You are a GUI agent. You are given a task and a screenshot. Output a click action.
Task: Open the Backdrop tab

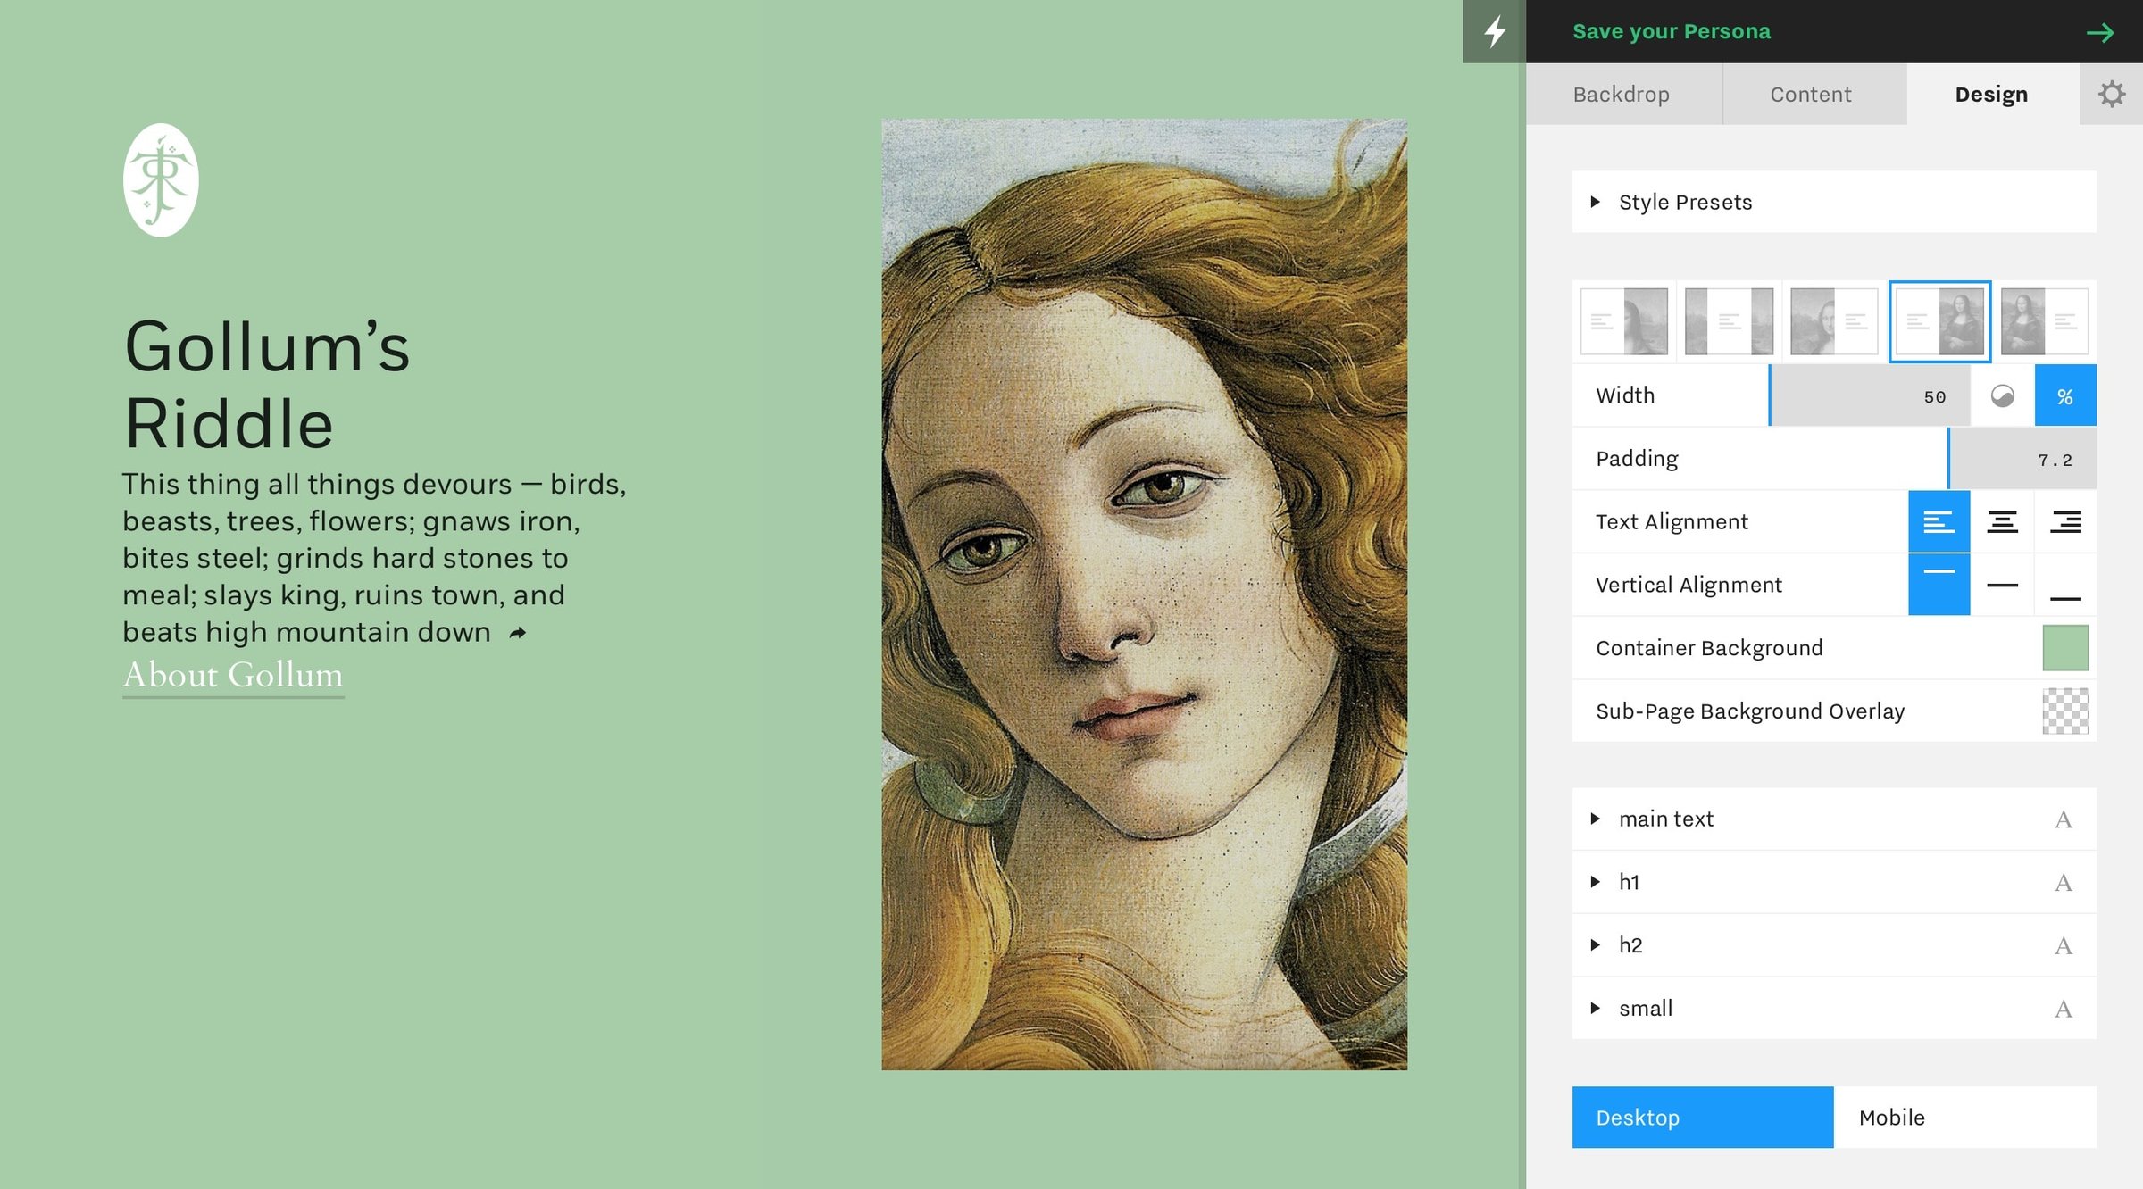1623,94
